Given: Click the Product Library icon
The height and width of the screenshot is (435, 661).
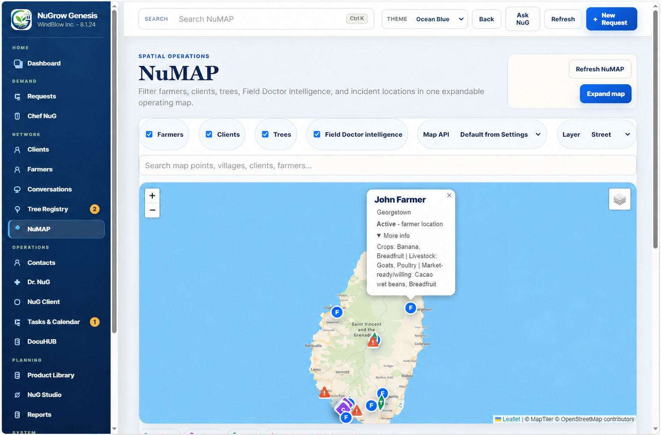Looking at the screenshot, I should (x=17, y=375).
